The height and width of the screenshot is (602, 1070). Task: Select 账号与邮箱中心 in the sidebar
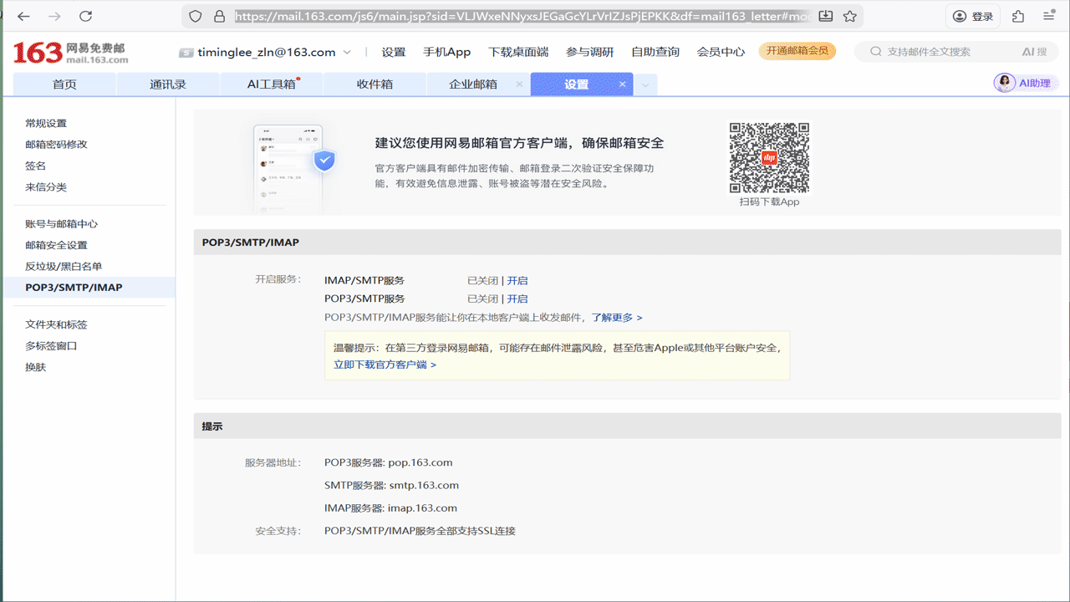[62, 224]
